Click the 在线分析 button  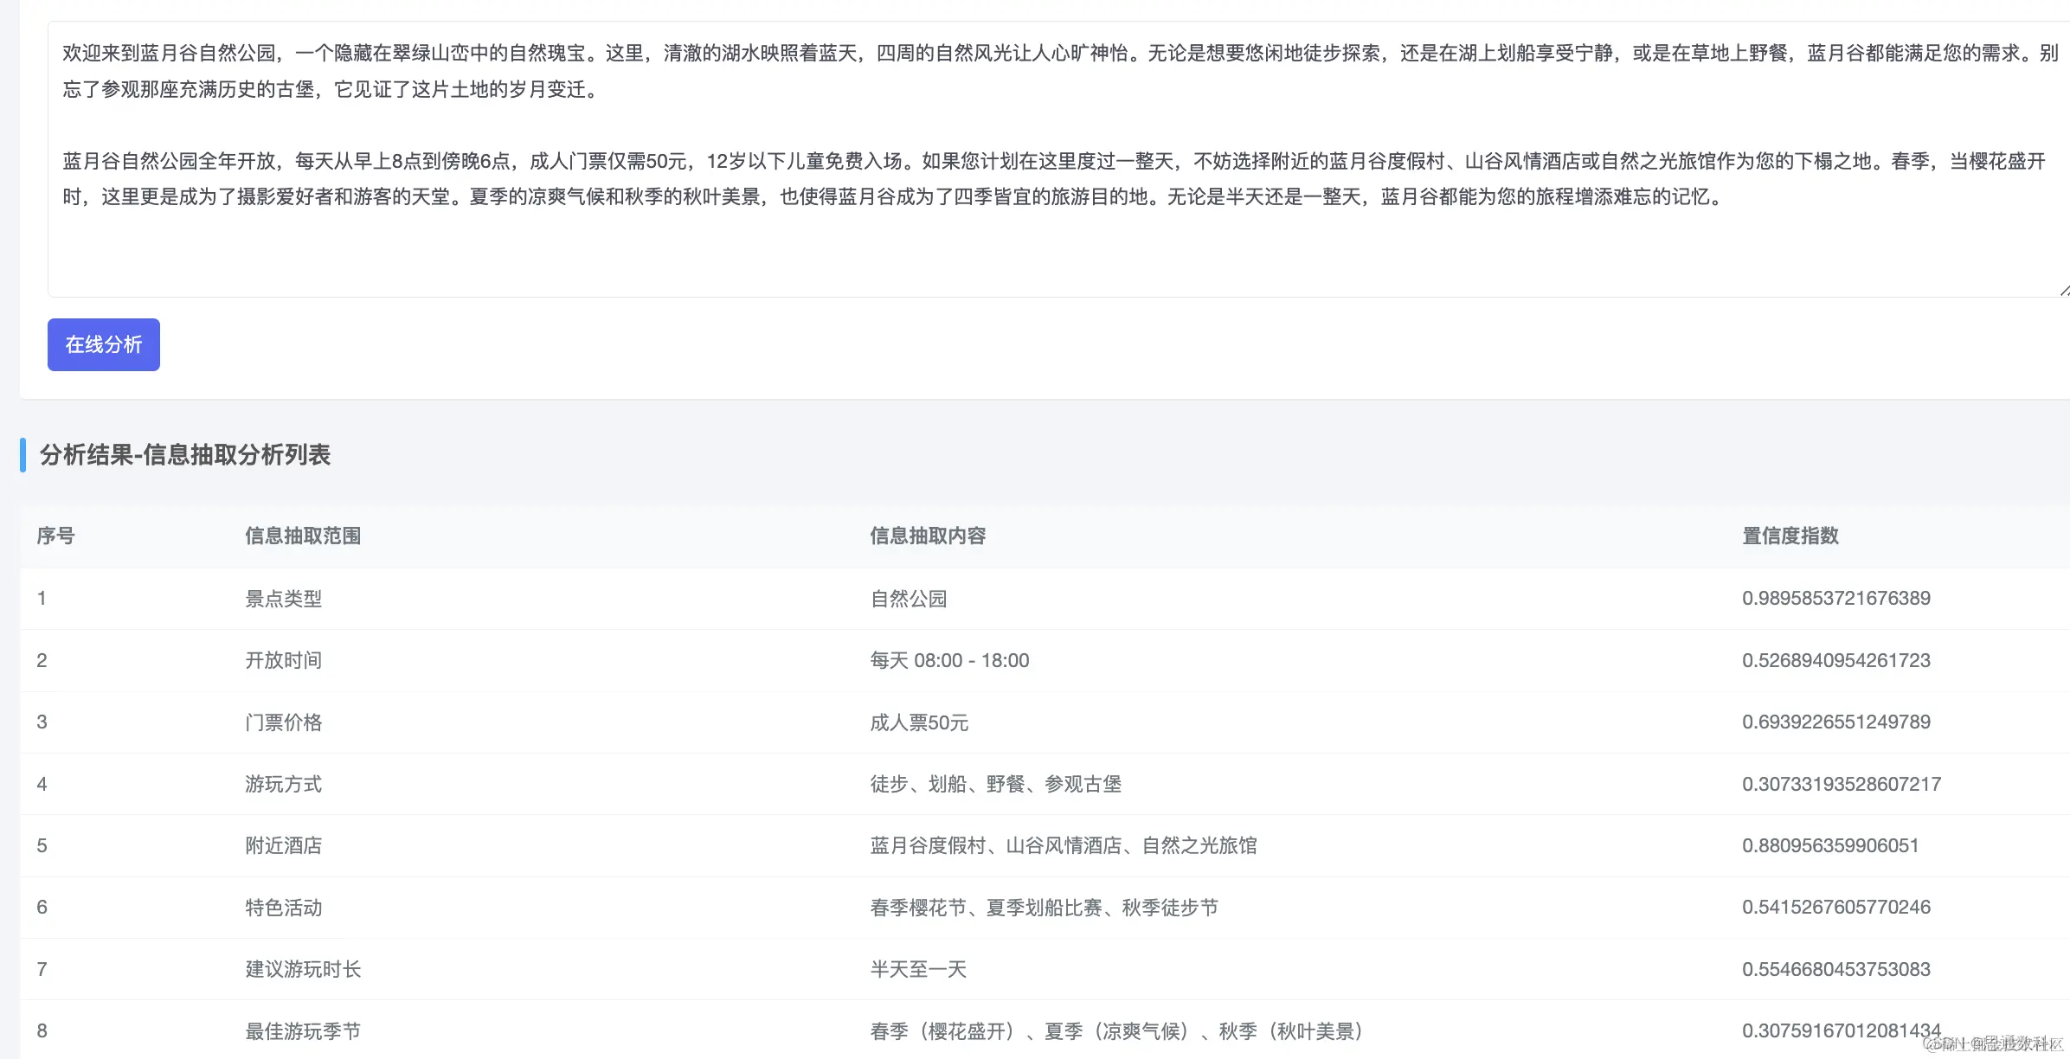click(103, 344)
